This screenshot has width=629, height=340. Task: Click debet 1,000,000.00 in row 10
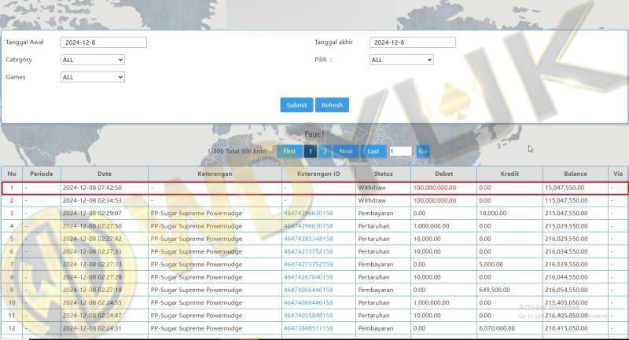point(431,303)
